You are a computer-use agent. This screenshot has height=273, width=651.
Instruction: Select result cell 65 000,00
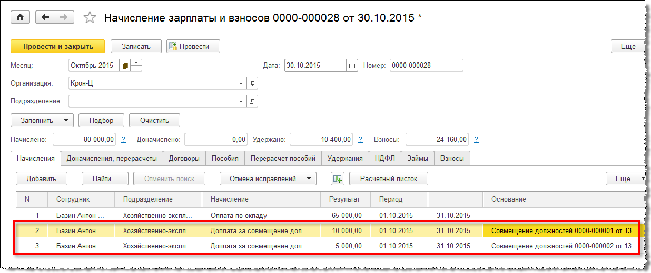point(346,215)
